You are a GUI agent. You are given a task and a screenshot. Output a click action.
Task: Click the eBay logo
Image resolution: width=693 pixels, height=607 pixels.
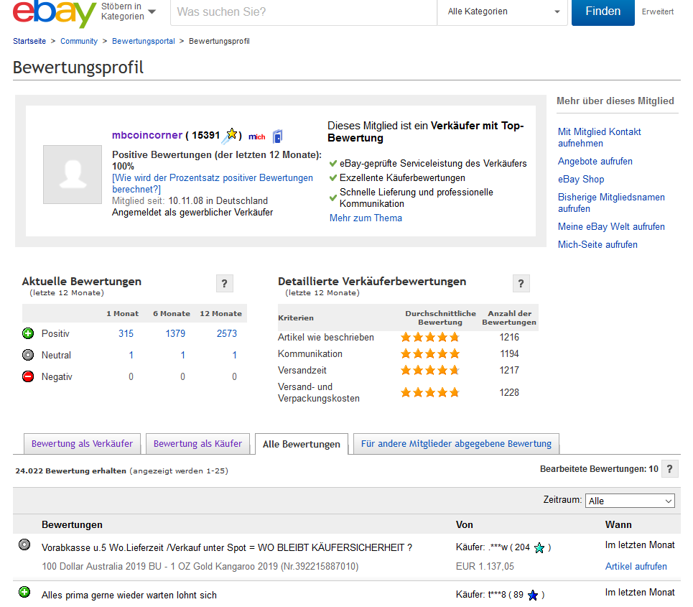(54, 13)
